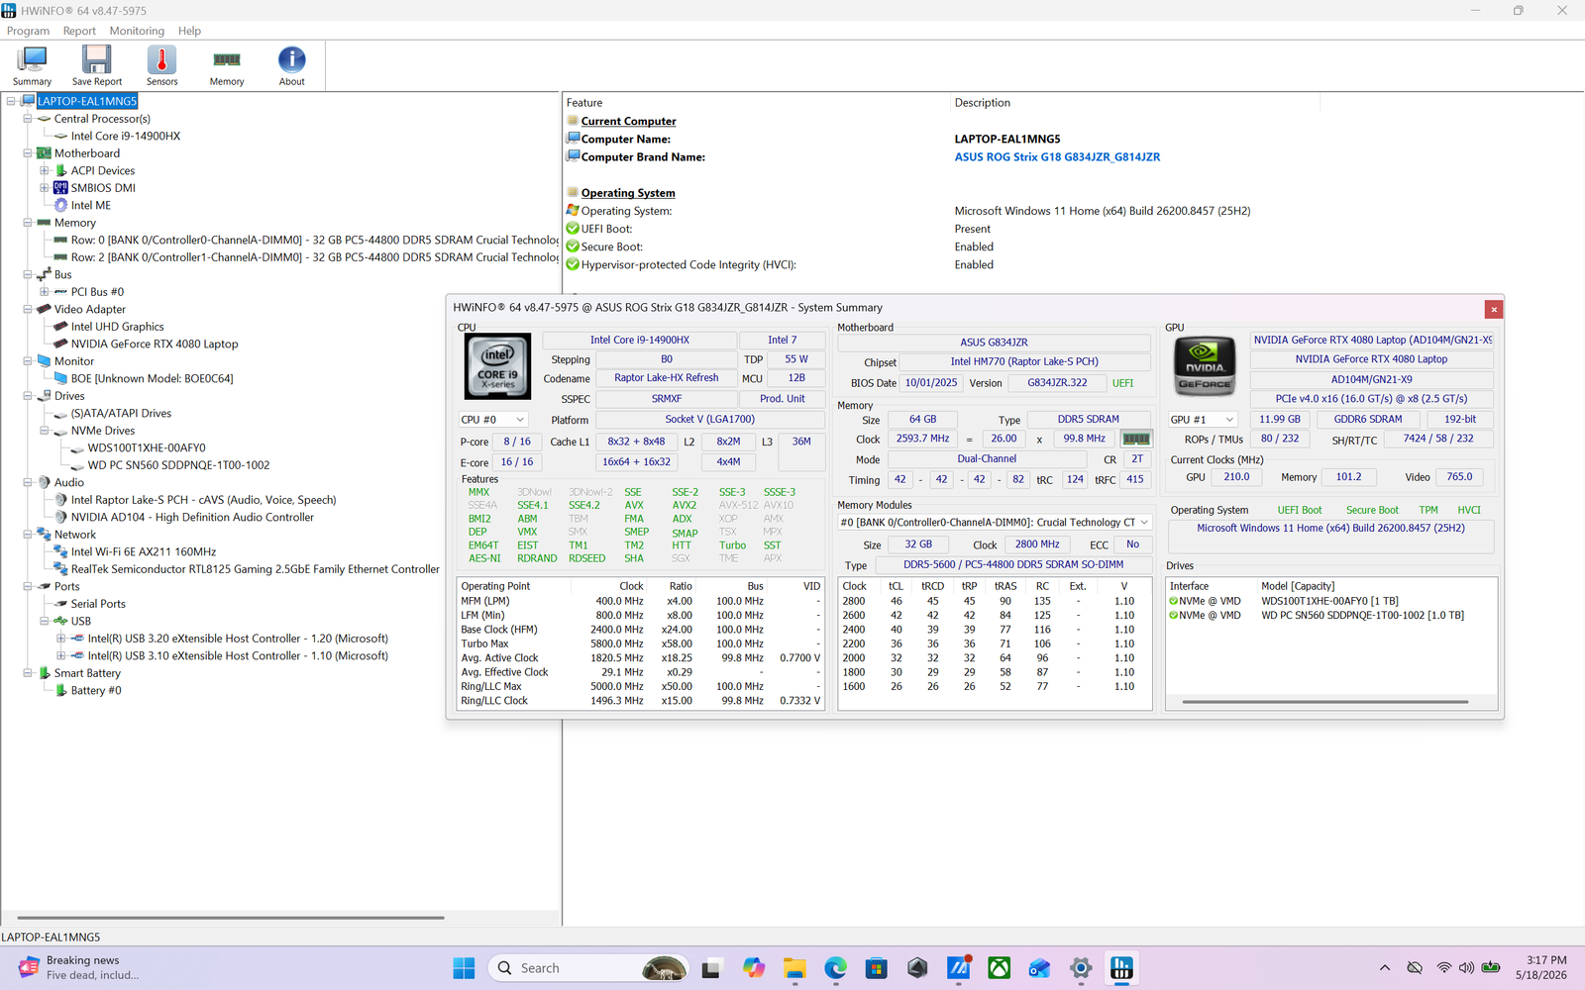
Task: Collapse the Video Adapter tree node
Action: (28, 309)
